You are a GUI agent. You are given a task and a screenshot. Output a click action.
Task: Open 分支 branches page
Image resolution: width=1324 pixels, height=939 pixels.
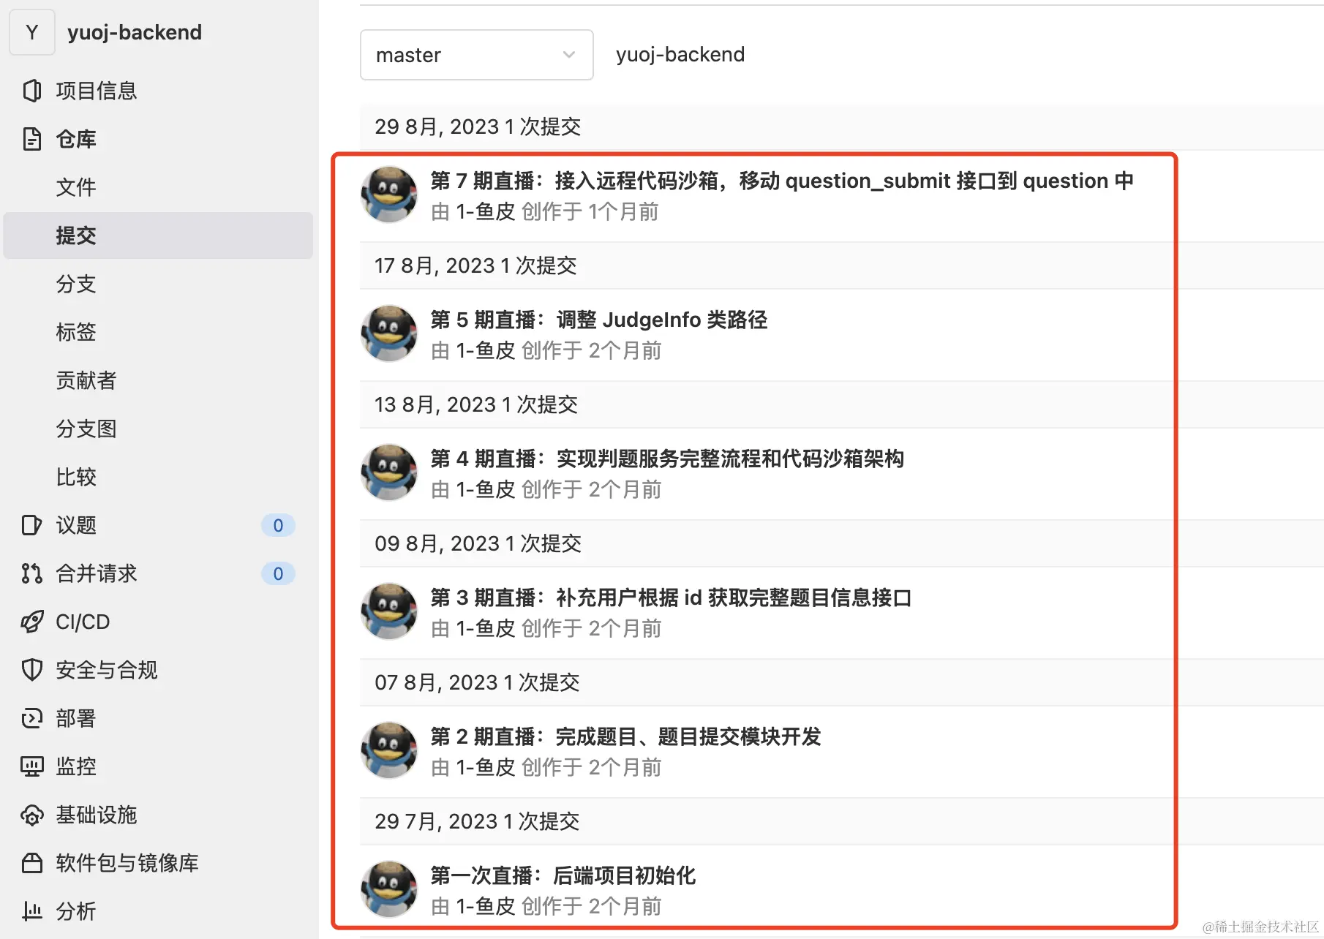click(x=76, y=284)
